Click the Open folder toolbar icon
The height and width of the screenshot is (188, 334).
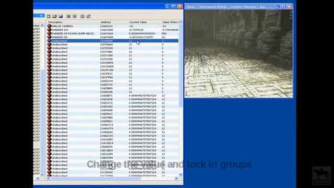coord(54,16)
